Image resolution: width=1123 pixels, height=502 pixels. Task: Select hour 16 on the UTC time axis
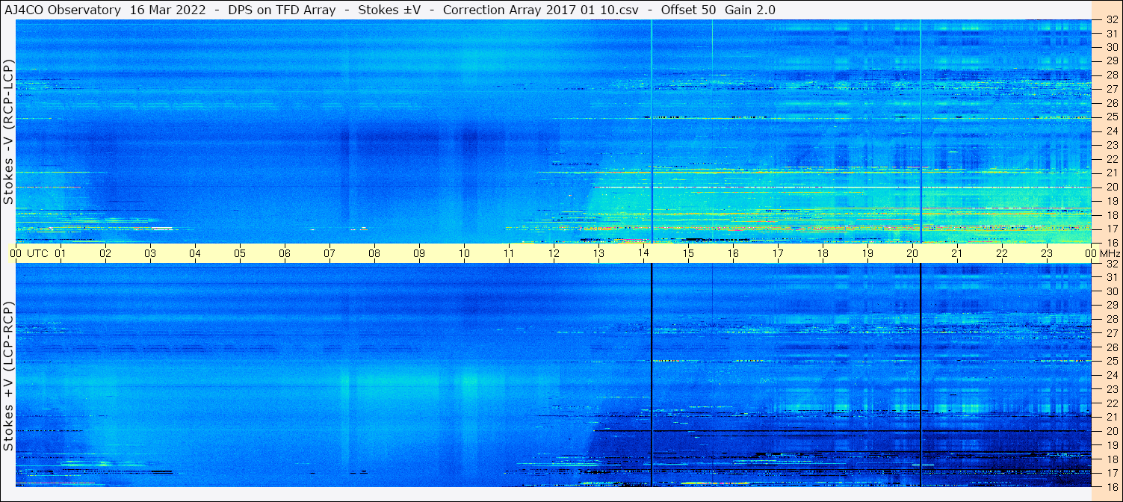coord(733,253)
